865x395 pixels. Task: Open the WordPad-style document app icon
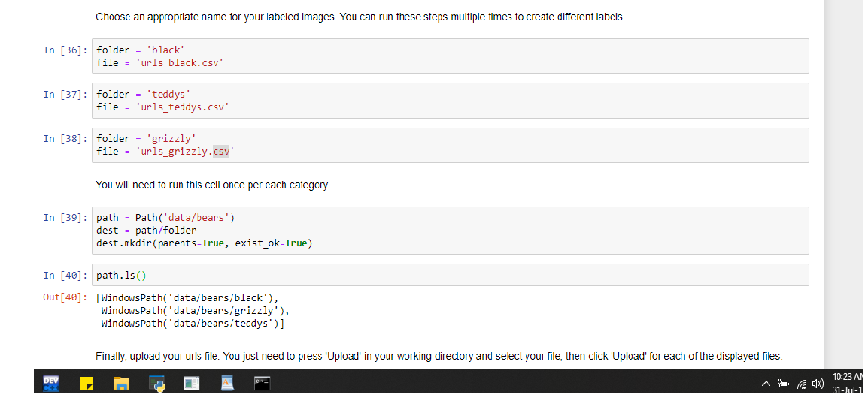coord(227,384)
